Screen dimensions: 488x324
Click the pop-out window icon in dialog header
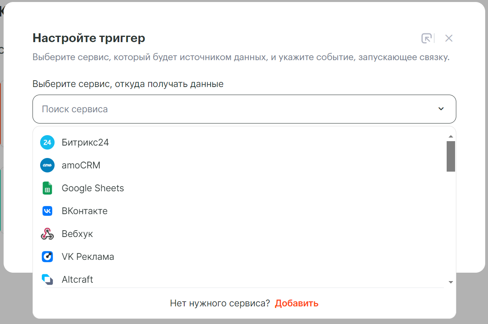coord(426,38)
